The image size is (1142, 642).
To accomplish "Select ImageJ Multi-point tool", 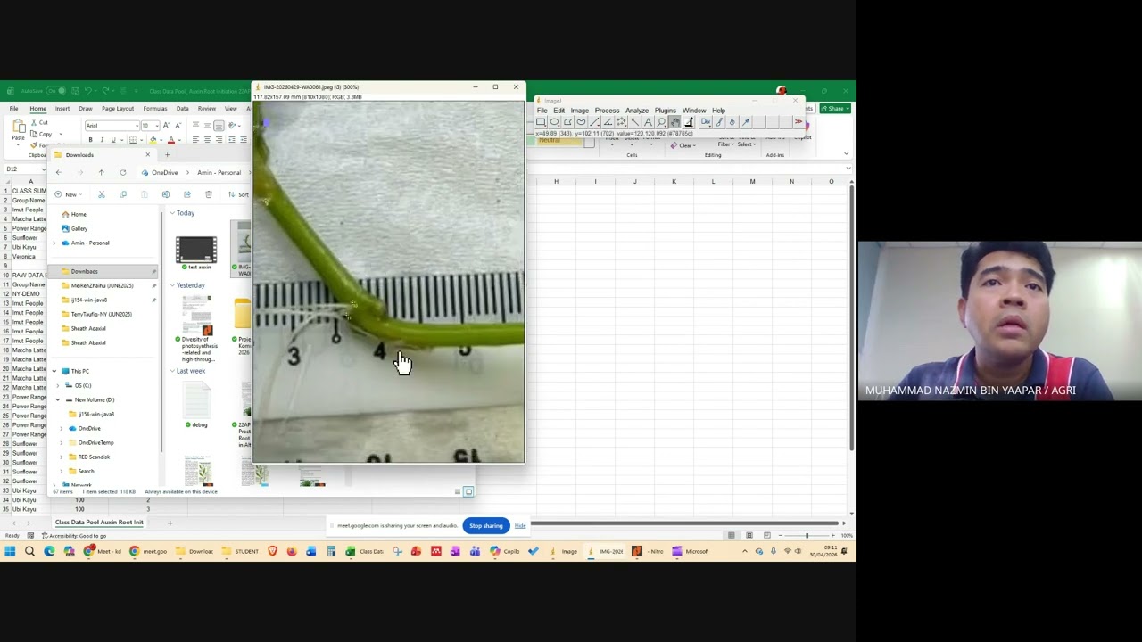I will [x=621, y=121].
